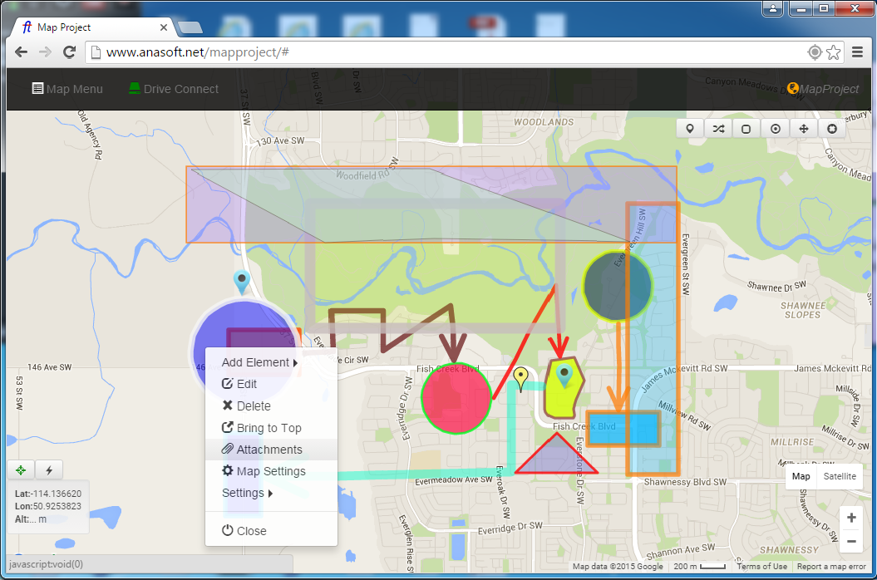The height and width of the screenshot is (580, 877).
Task: Click the blue pin on the yellow polygon
Action: [x=564, y=376]
